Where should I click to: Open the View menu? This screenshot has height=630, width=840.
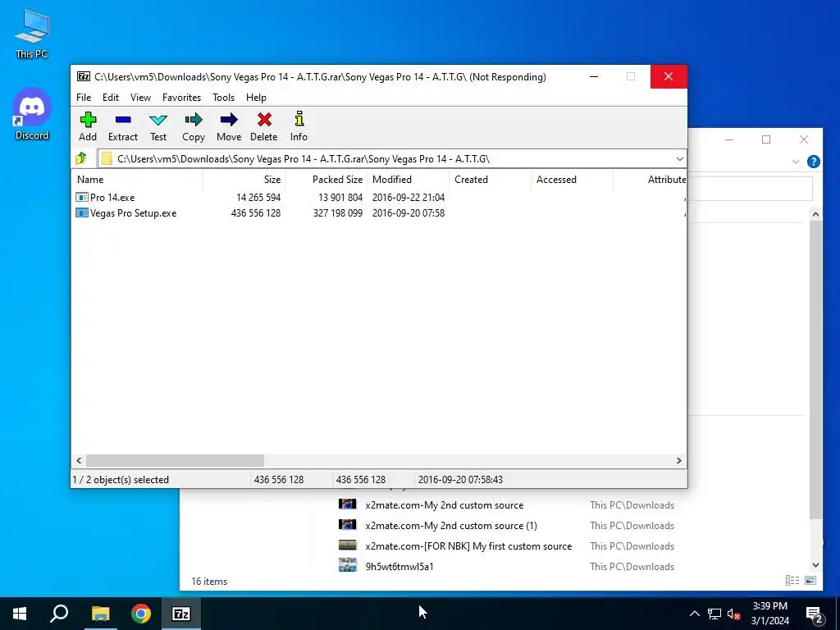click(140, 98)
